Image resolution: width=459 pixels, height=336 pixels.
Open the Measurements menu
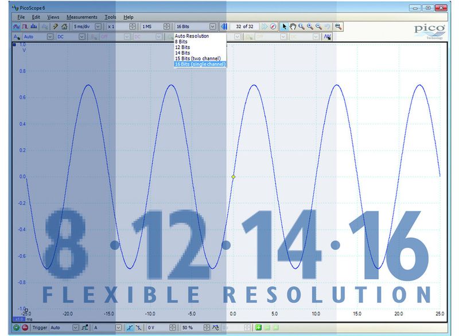(82, 17)
